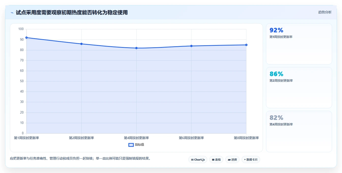
Task: Click the y-axis label 80
Action: (x=22, y=50)
